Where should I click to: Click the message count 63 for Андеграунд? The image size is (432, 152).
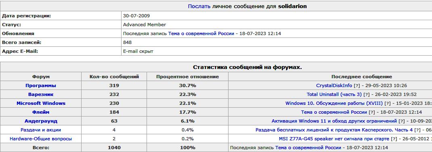[114, 121]
